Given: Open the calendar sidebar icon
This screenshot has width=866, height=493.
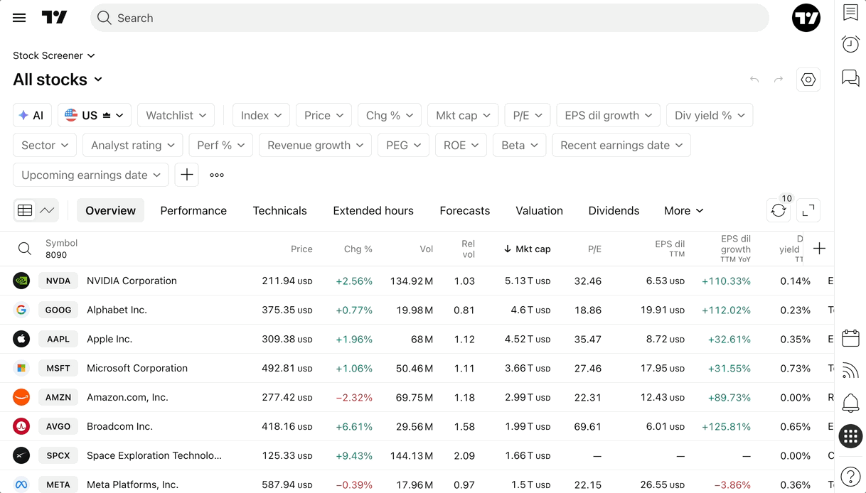Looking at the screenshot, I should [x=850, y=337].
